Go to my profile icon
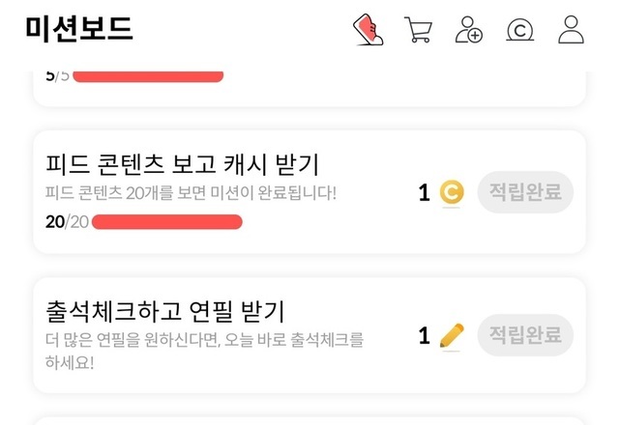This screenshot has height=425, width=619. pos(571,30)
